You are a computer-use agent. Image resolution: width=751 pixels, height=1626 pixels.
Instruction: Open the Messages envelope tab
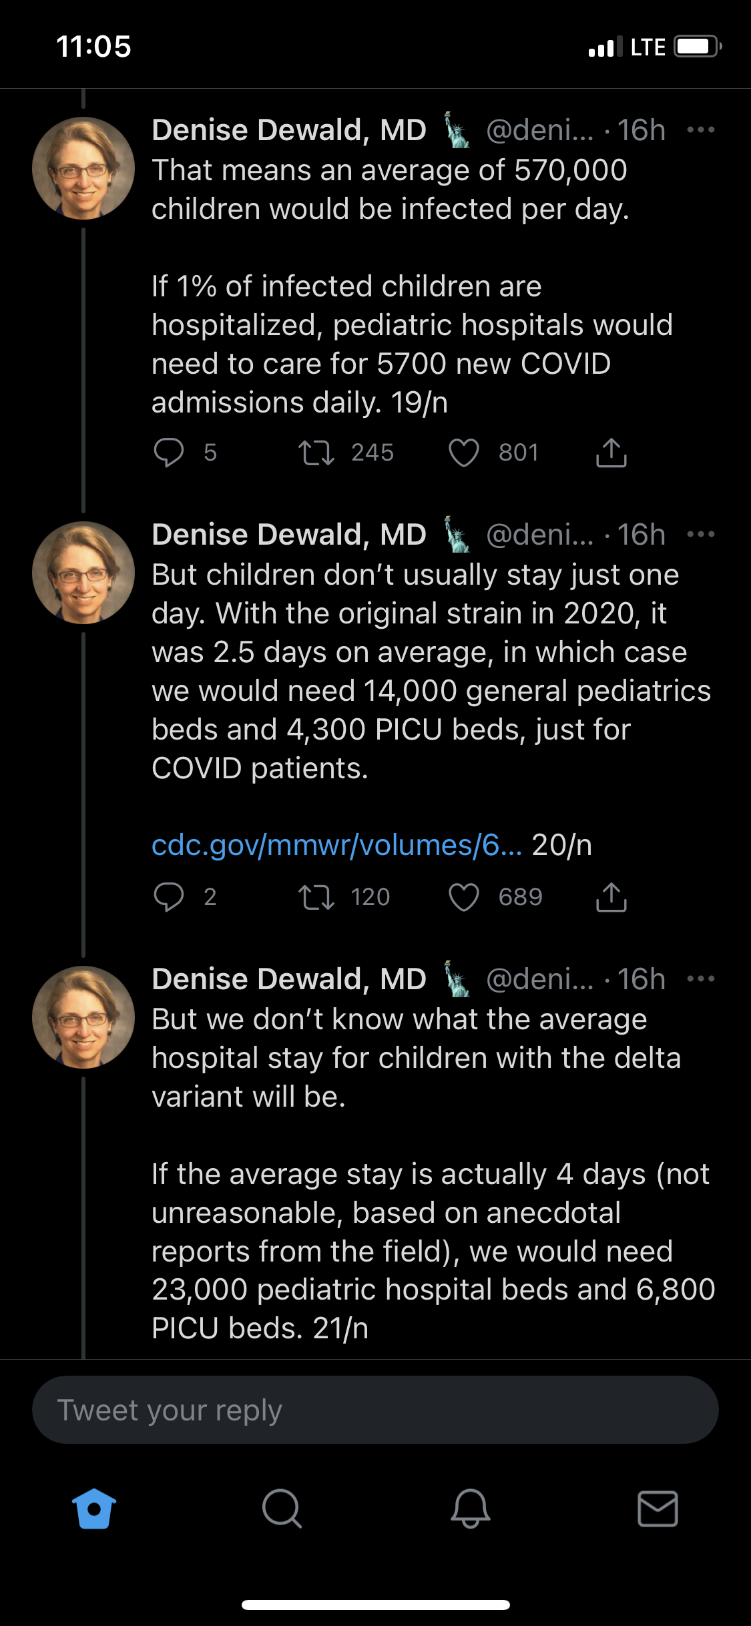click(x=658, y=1509)
